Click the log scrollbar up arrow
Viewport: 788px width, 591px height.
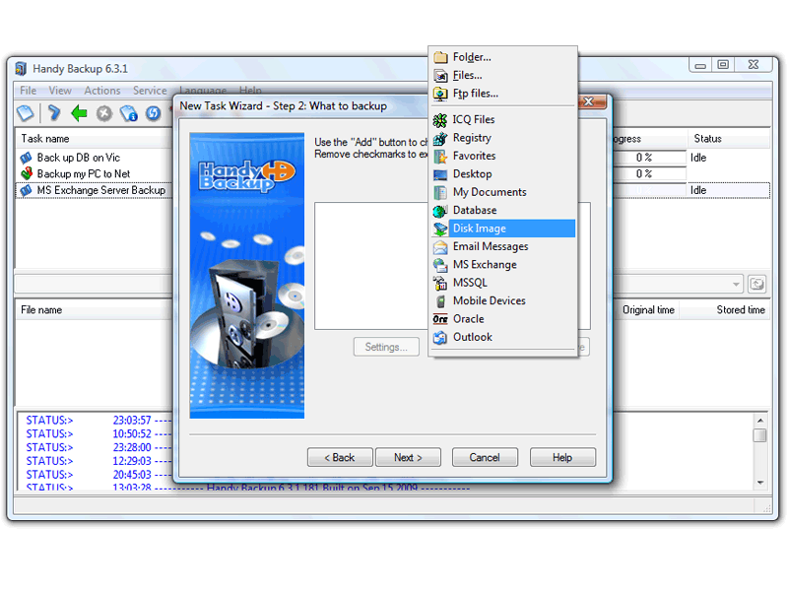759,421
